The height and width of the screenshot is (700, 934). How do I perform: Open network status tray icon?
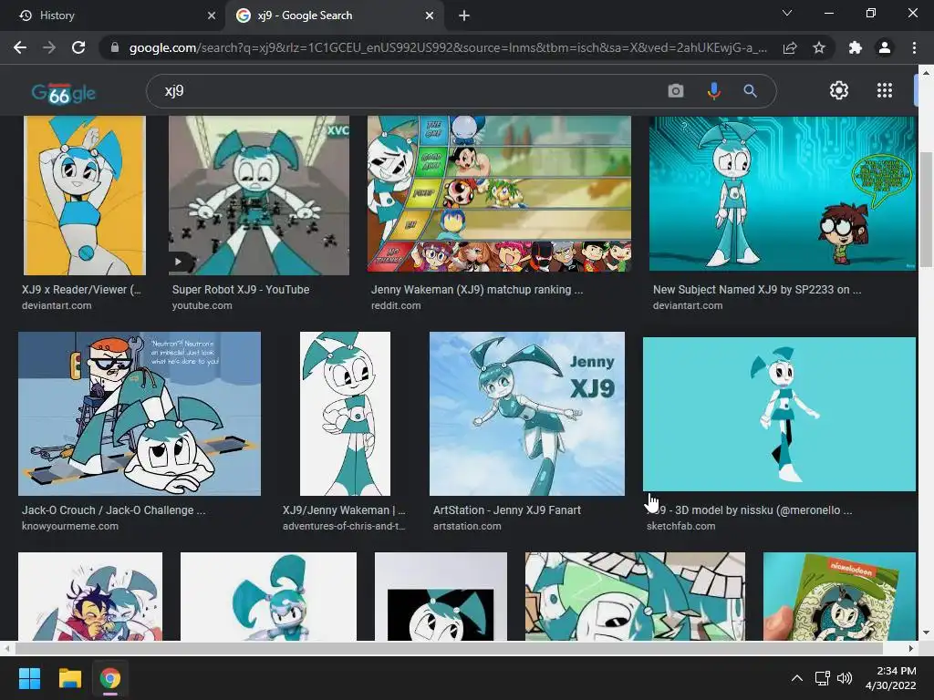[x=823, y=678]
